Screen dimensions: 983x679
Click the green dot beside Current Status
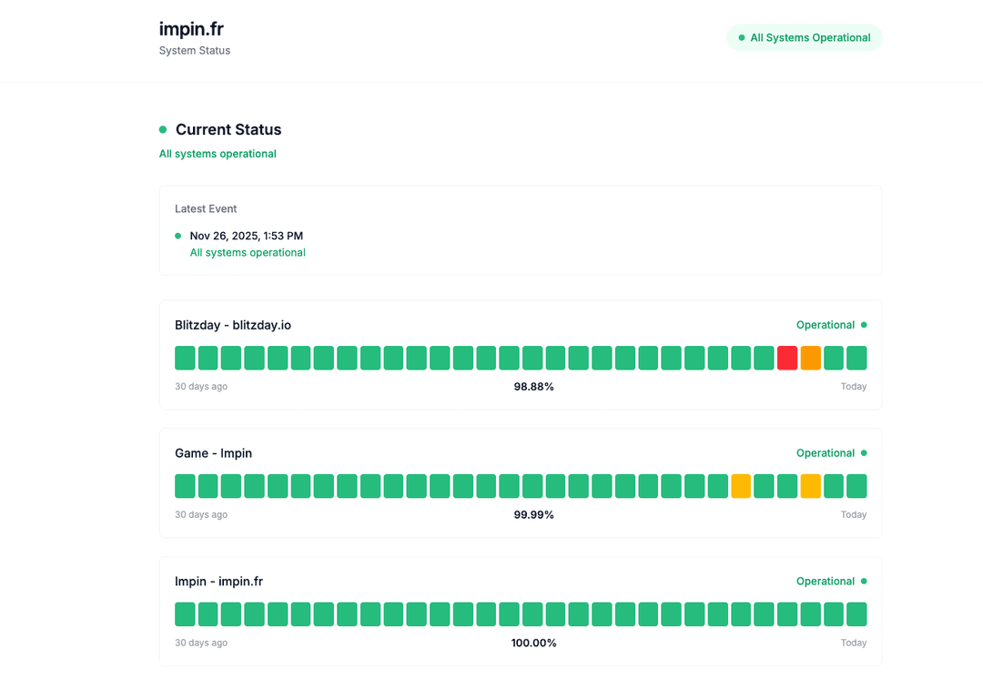tap(163, 129)
